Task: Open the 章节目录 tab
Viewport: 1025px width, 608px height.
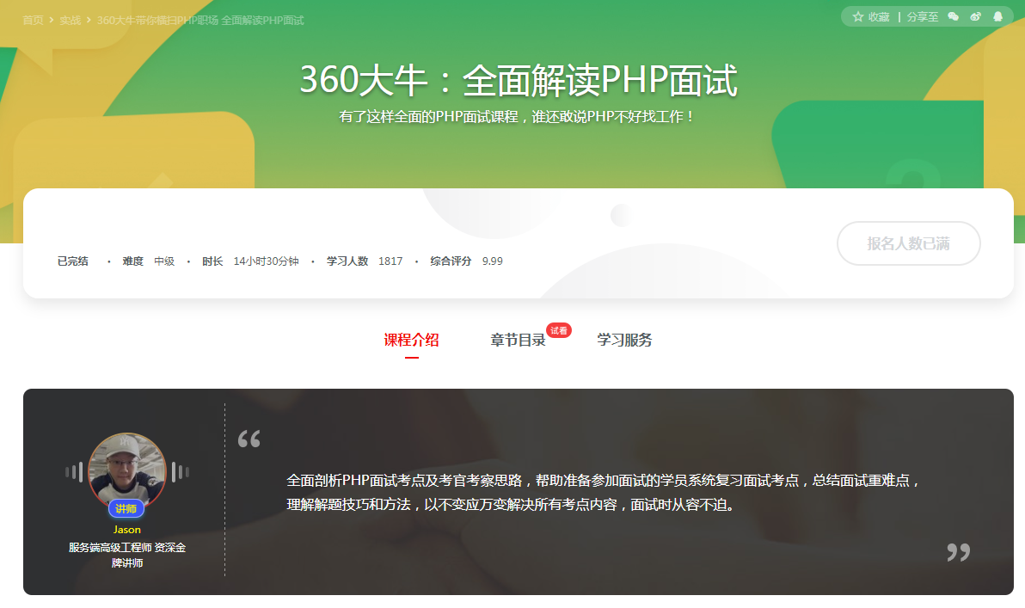Action: pos(518,340)
